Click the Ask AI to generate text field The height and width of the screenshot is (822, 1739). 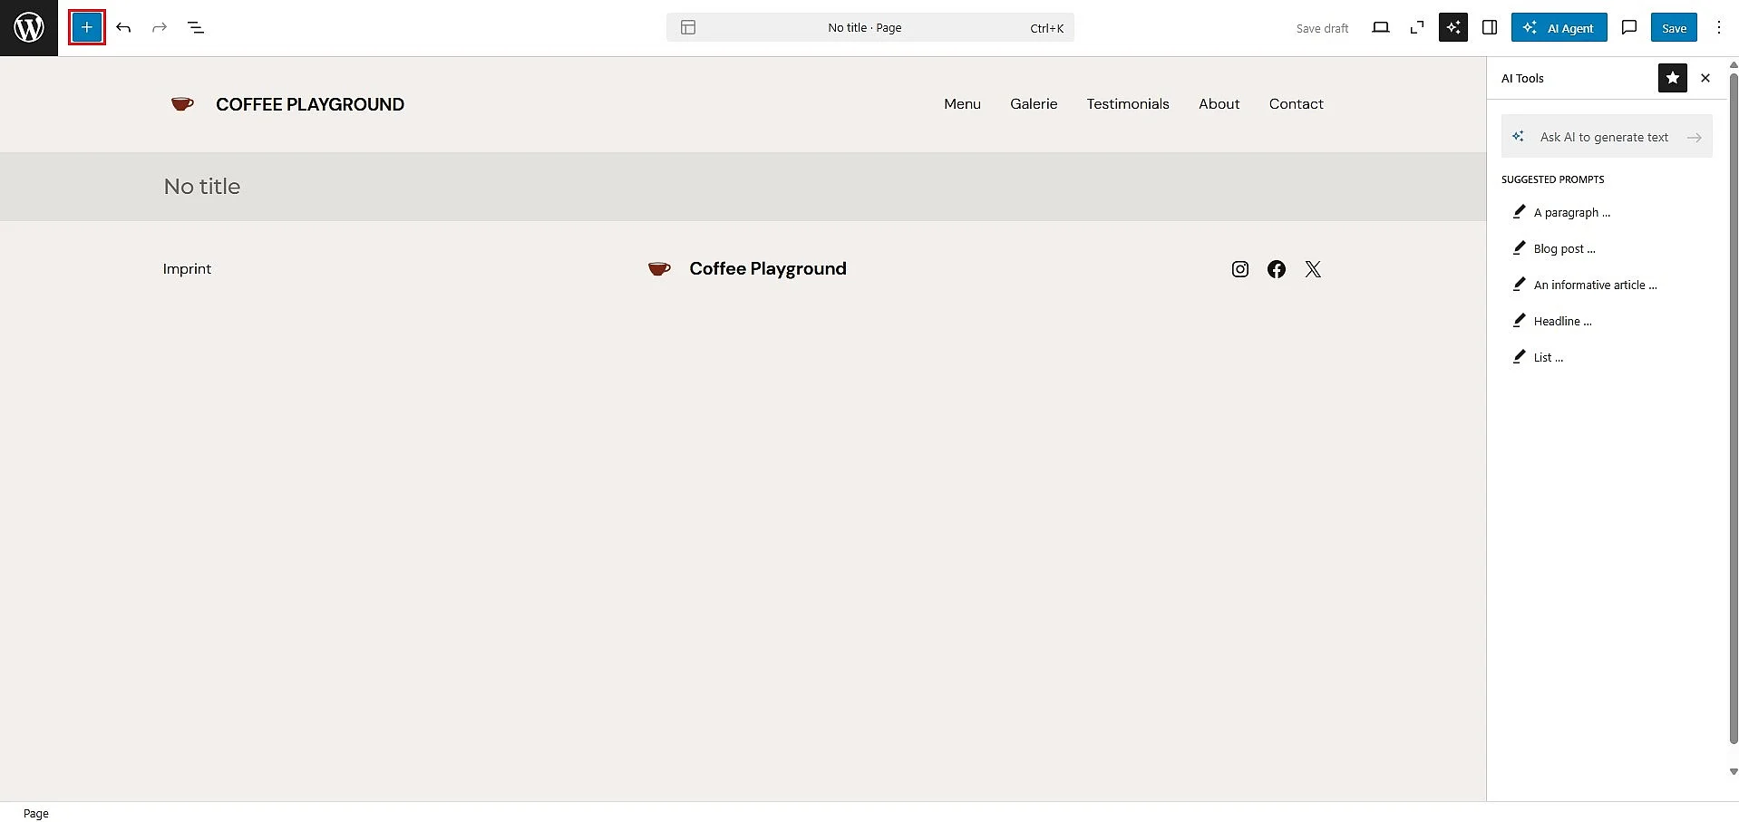[1607, 137]
